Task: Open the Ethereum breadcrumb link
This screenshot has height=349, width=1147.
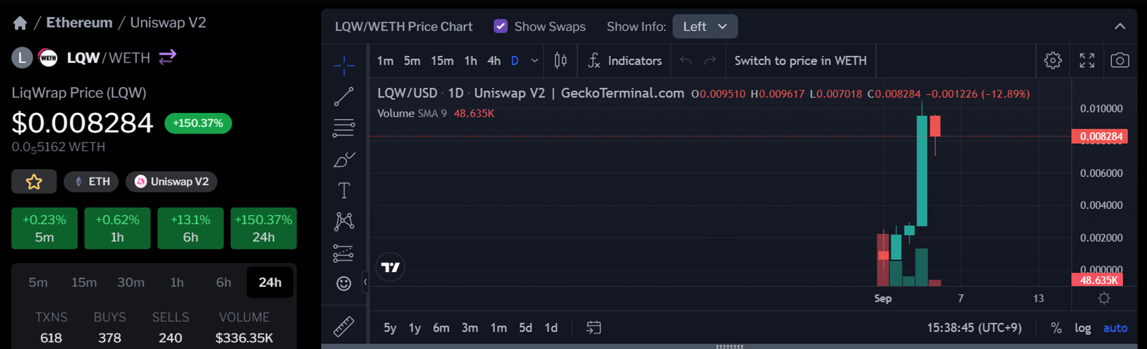Action: 79,23
